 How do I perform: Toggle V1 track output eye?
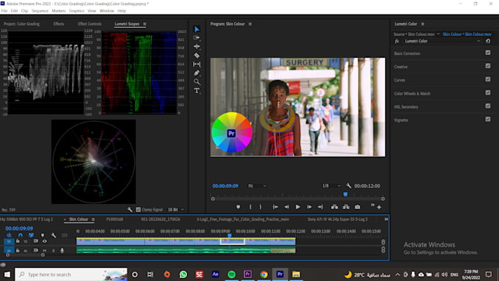[x=45, y=241]
